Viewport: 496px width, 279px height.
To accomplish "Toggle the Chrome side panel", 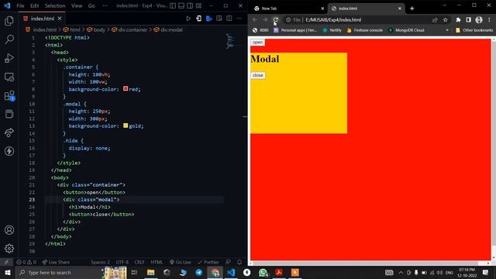I will click(468, 20).
